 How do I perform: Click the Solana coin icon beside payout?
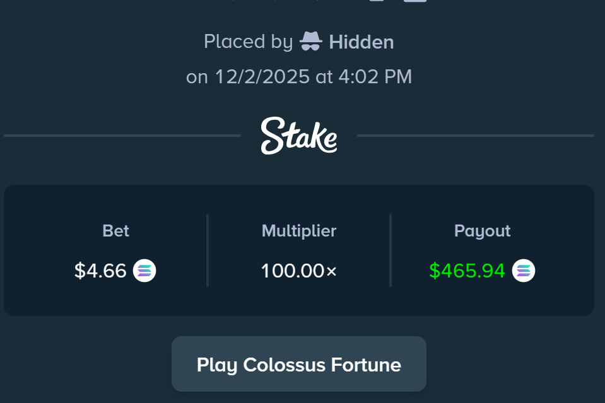[524, 271]
